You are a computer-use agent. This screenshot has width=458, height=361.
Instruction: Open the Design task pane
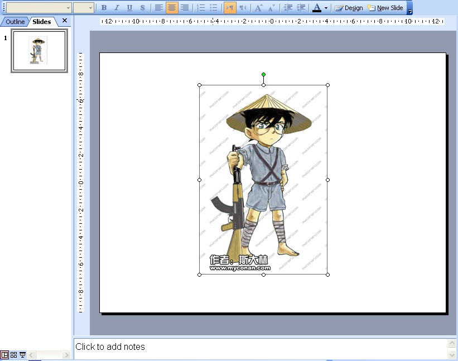[x=349, y=8]
